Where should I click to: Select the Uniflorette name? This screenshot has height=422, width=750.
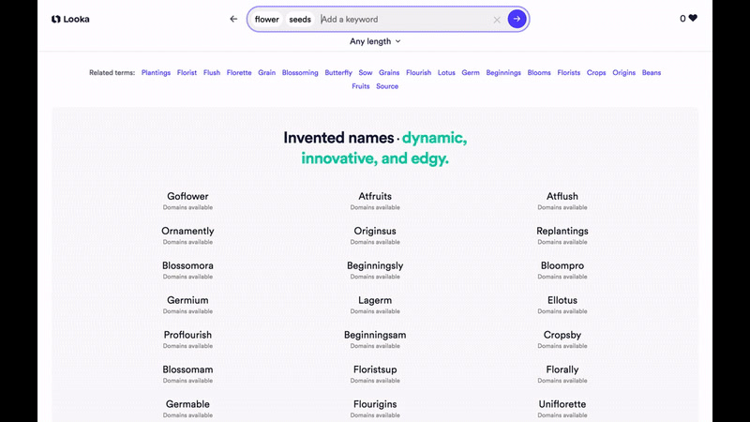pyautogui.click(x=562, y=404)
